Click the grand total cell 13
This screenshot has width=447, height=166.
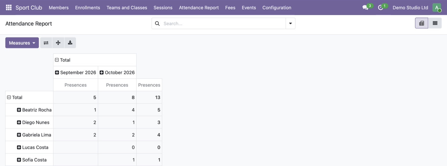[x=149, y=97]
